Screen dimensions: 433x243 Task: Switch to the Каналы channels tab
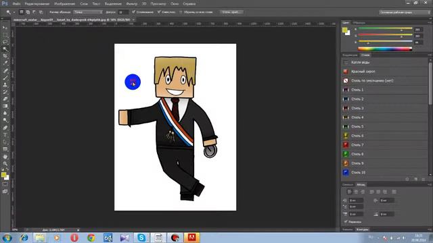click(x=347, y=230)
